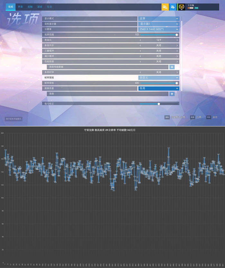Click the 应用 apply button

pos(196,117)
